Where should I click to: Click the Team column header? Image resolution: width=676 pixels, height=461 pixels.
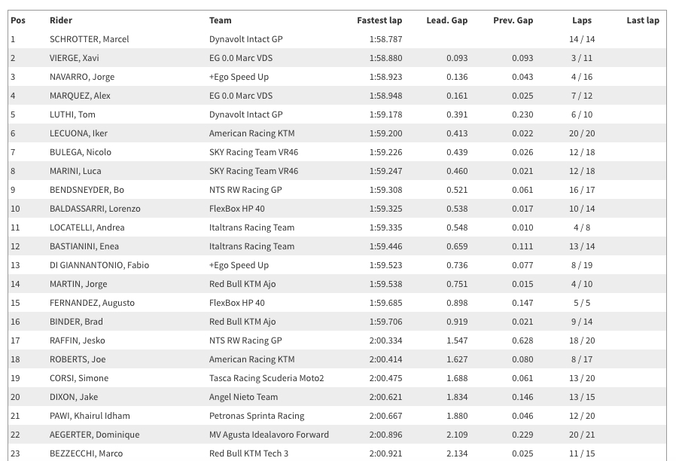(221, 20)
